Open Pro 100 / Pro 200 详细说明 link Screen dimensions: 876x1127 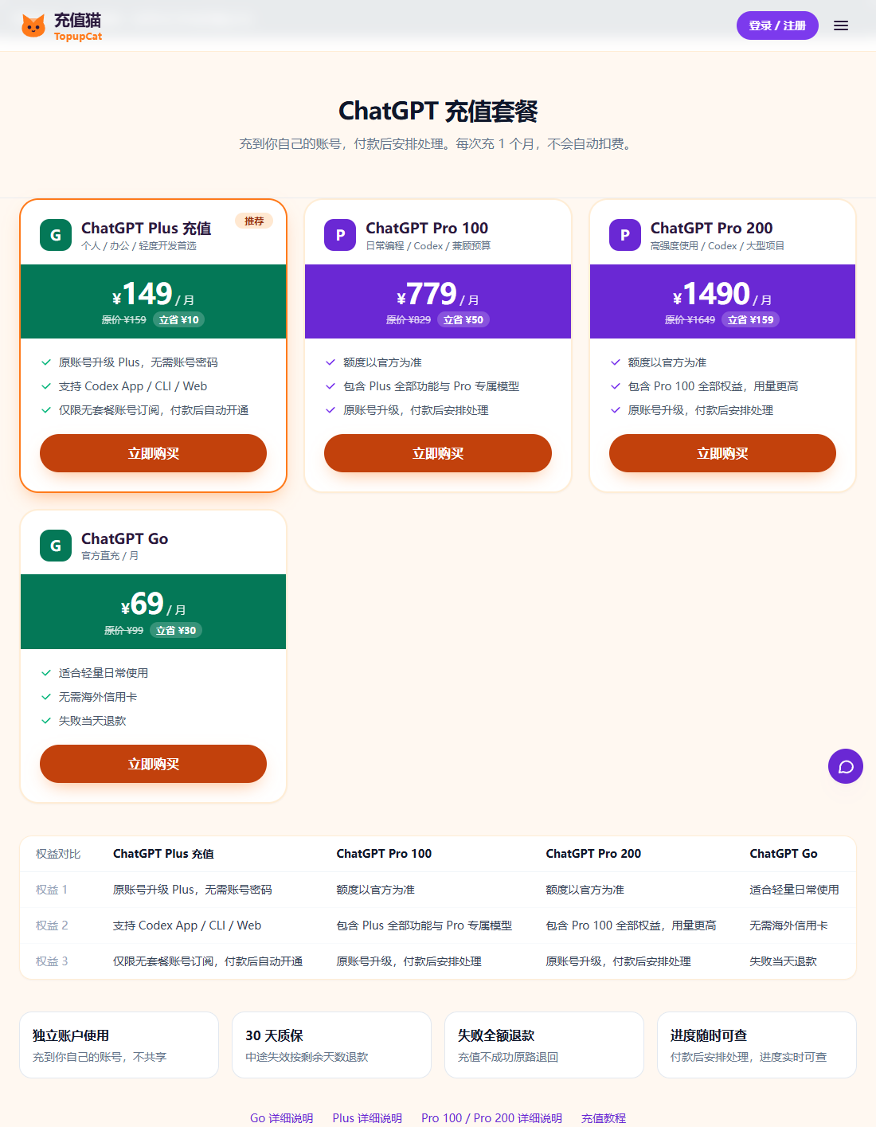pyautogui.click(x=491, y=1118)
